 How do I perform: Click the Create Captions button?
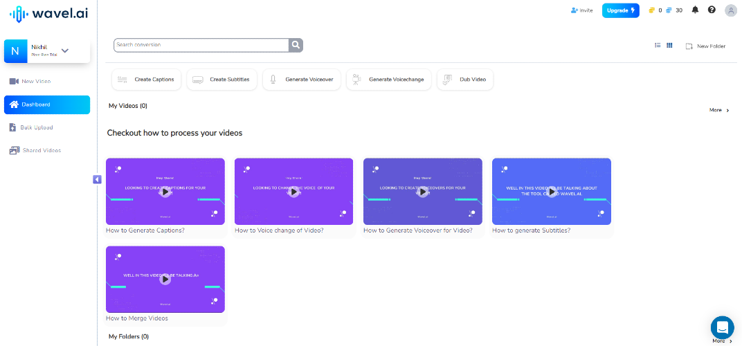pos(146,80)
